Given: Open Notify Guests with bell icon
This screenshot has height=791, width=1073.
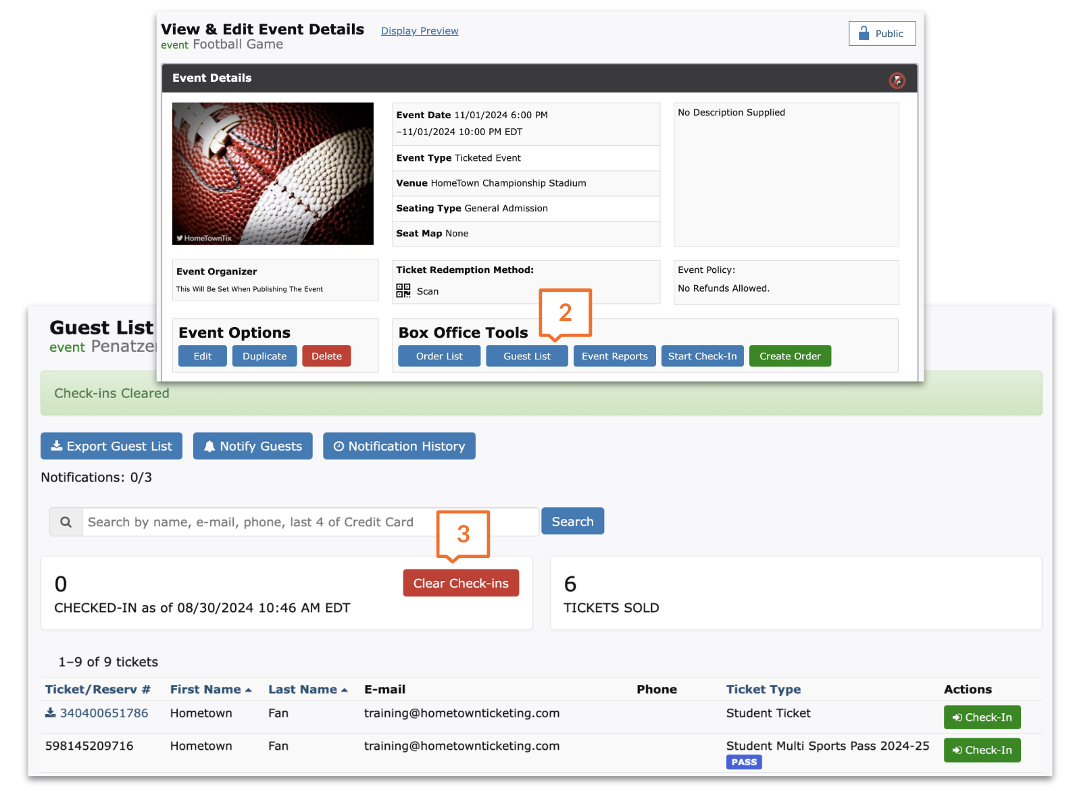Looking at the screenshot, I should (x=253, y=446).
